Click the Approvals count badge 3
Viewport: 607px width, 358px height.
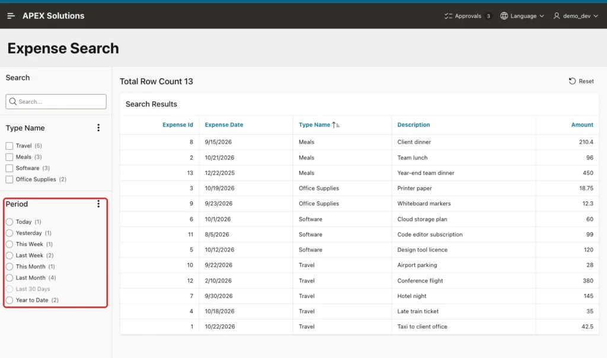pyautogui.click(x=488, y=16)
